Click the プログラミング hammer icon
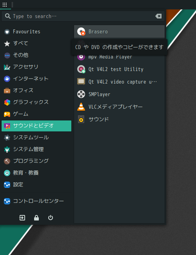Screen dimensions: 196x255 click(x=7, y=161)
